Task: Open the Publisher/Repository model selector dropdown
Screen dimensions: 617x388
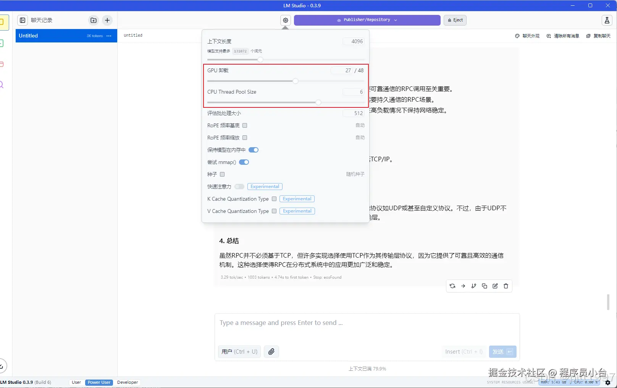Action: (x=367, y=20)
